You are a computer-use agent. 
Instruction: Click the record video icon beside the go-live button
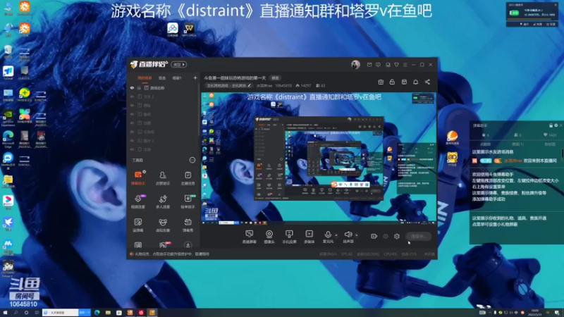(374, 236)
